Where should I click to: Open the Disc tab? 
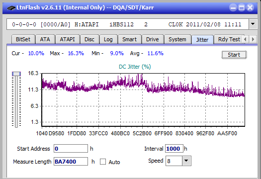click(x=89, y=39)
